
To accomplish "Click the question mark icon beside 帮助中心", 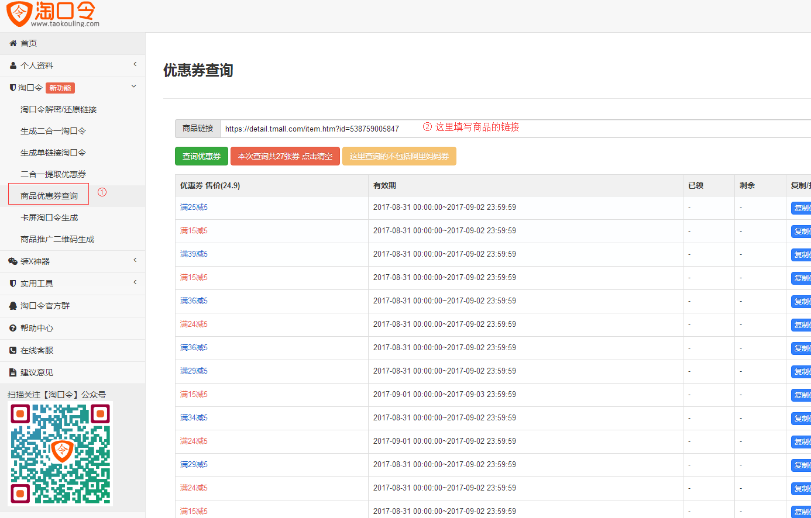I will [13, 328].
